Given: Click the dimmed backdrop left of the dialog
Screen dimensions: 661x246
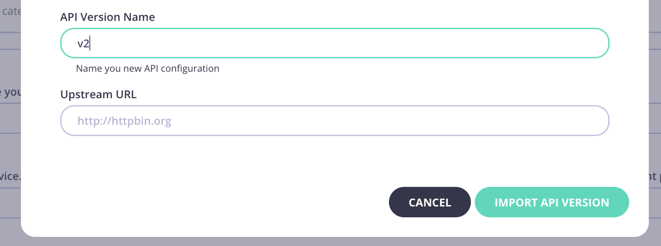Looking at the screenshot, I should tap(10, 143).
